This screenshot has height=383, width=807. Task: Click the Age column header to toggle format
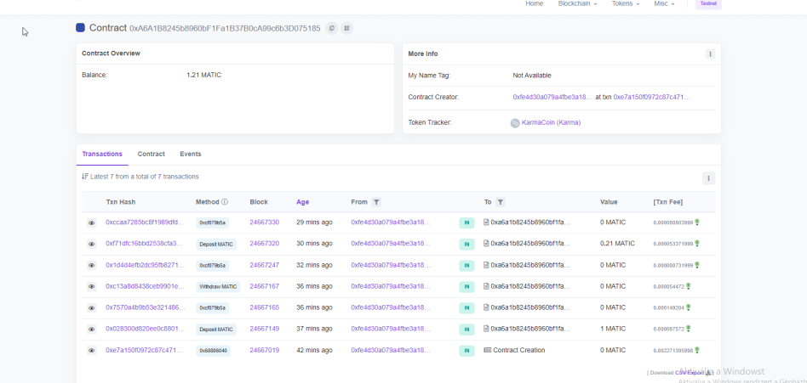pyautogui.click(x=302, y=202)
